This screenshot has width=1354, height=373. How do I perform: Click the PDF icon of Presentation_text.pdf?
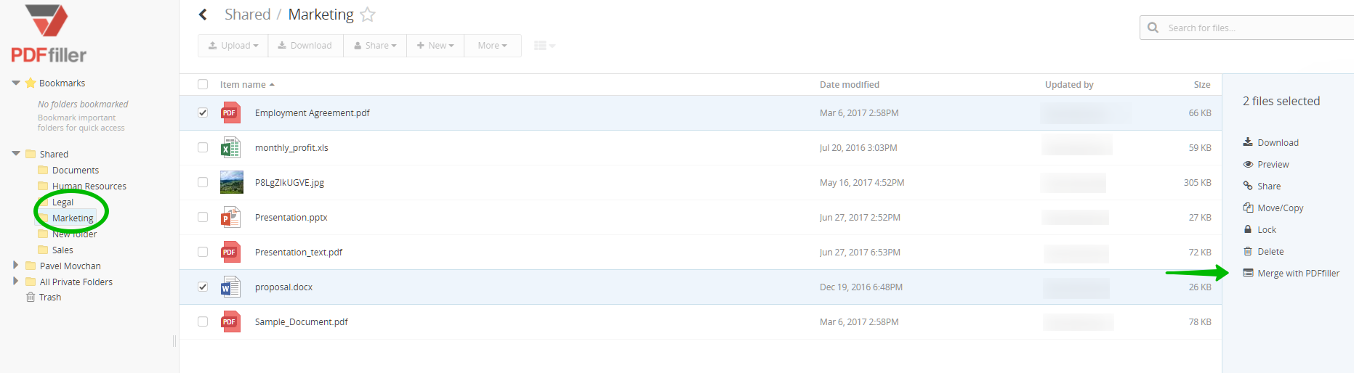(231, 252)
